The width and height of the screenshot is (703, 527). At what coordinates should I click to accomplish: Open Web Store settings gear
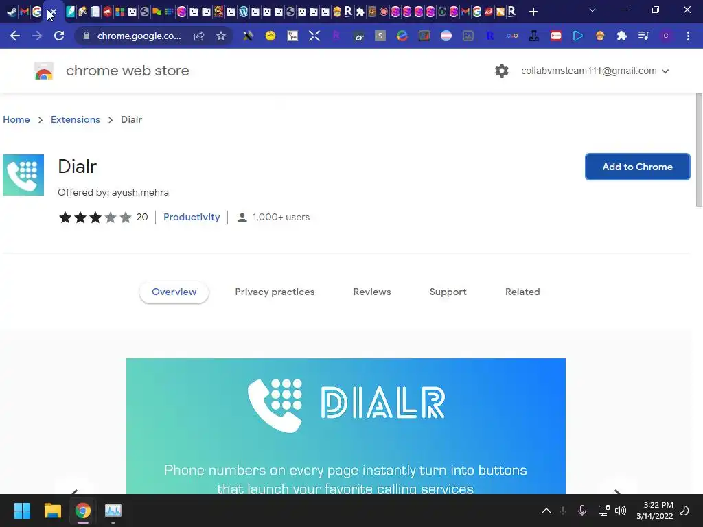(x=502, y=71)
